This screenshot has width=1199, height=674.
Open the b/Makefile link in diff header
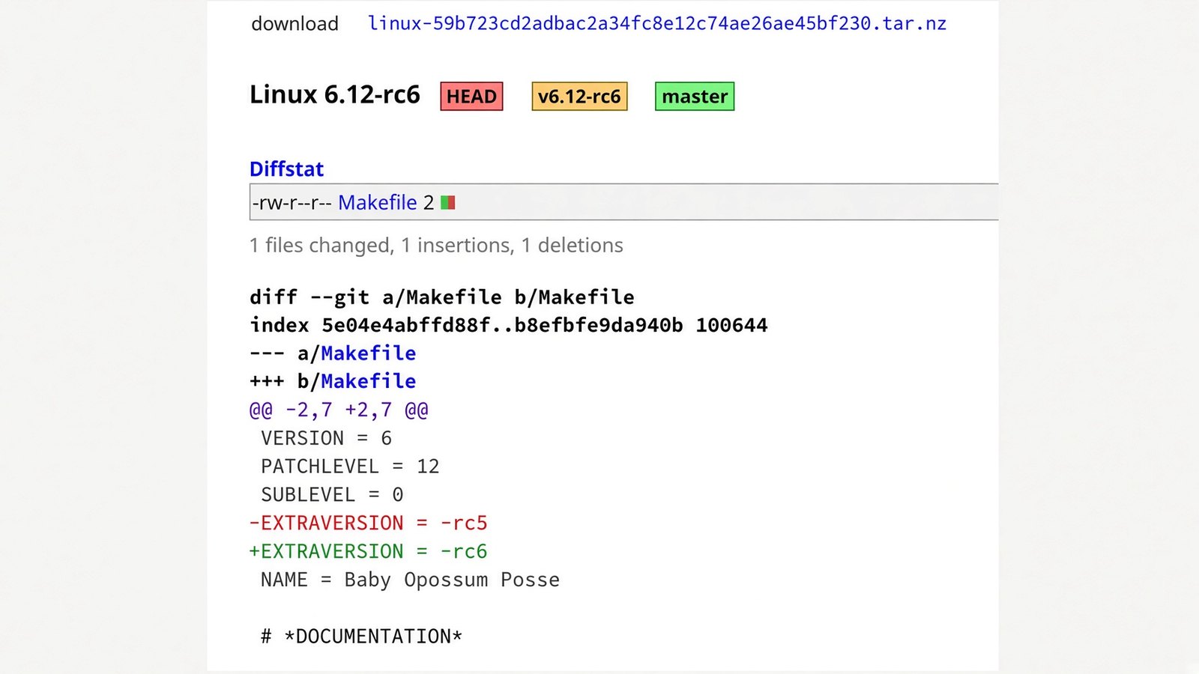pyautogui.click(x=368, y=381)
